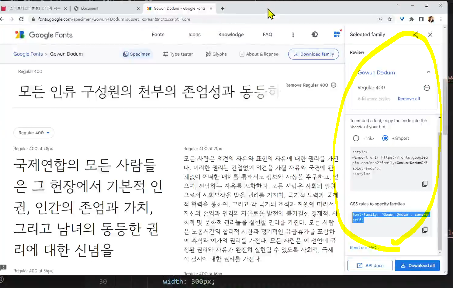The width and height of the screenshot is (453, 288).
Task: Click the address bar URL
Action: pos(114,19)
